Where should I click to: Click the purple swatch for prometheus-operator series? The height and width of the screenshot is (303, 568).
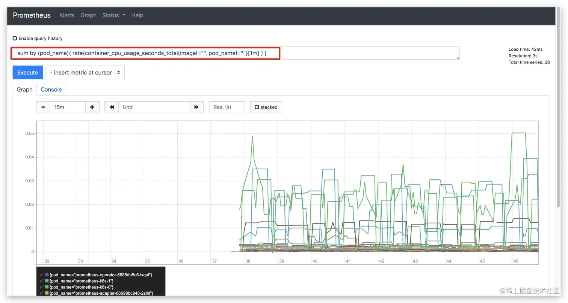coord(47,275)
